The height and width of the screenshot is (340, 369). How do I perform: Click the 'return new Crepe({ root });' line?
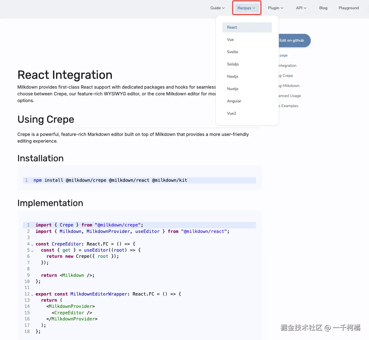tap(83, 256)
